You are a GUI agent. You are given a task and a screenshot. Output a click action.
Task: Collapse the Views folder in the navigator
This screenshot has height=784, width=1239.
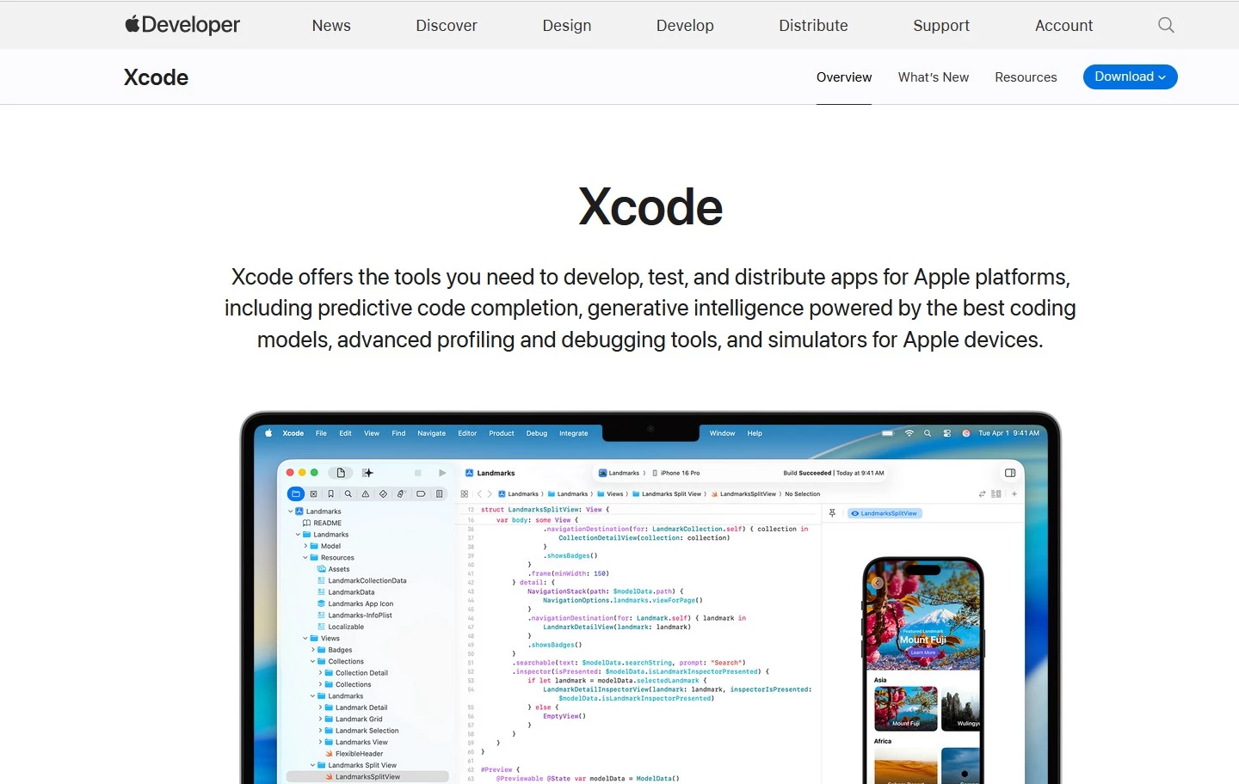[x=305, y=639]
